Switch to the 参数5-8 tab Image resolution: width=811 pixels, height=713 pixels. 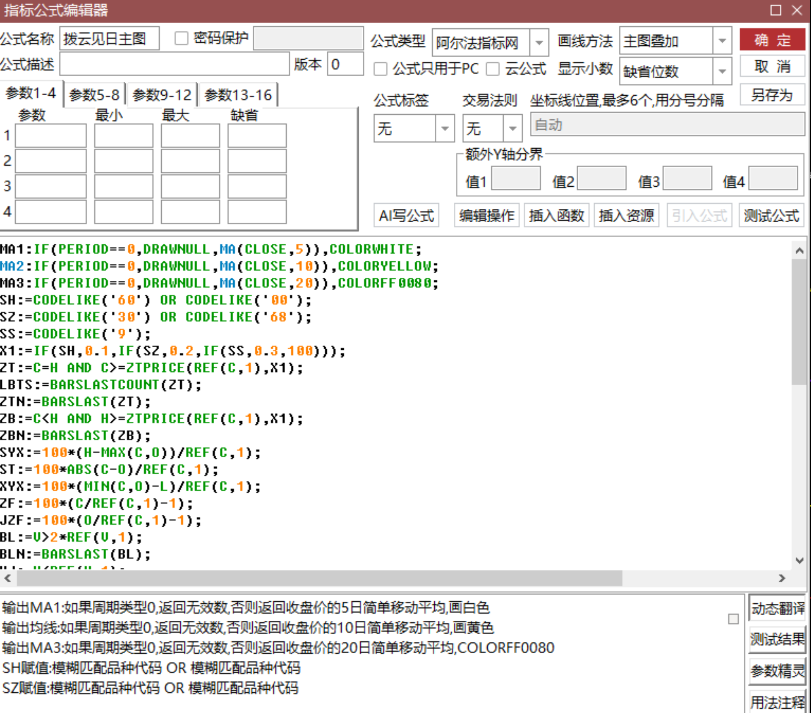(x=94, y=94)
